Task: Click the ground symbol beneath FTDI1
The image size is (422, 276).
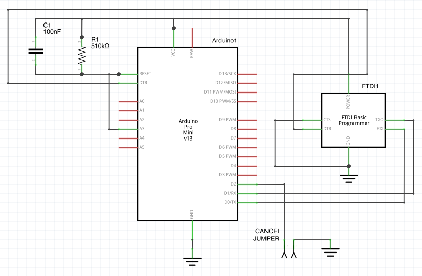Action: (x=349, y=178)
